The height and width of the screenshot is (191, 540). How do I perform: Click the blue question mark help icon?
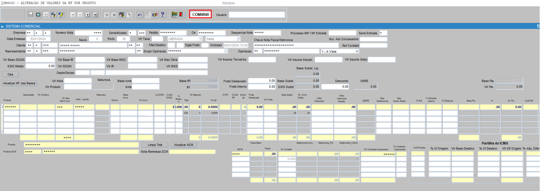(x=163, y=15)
